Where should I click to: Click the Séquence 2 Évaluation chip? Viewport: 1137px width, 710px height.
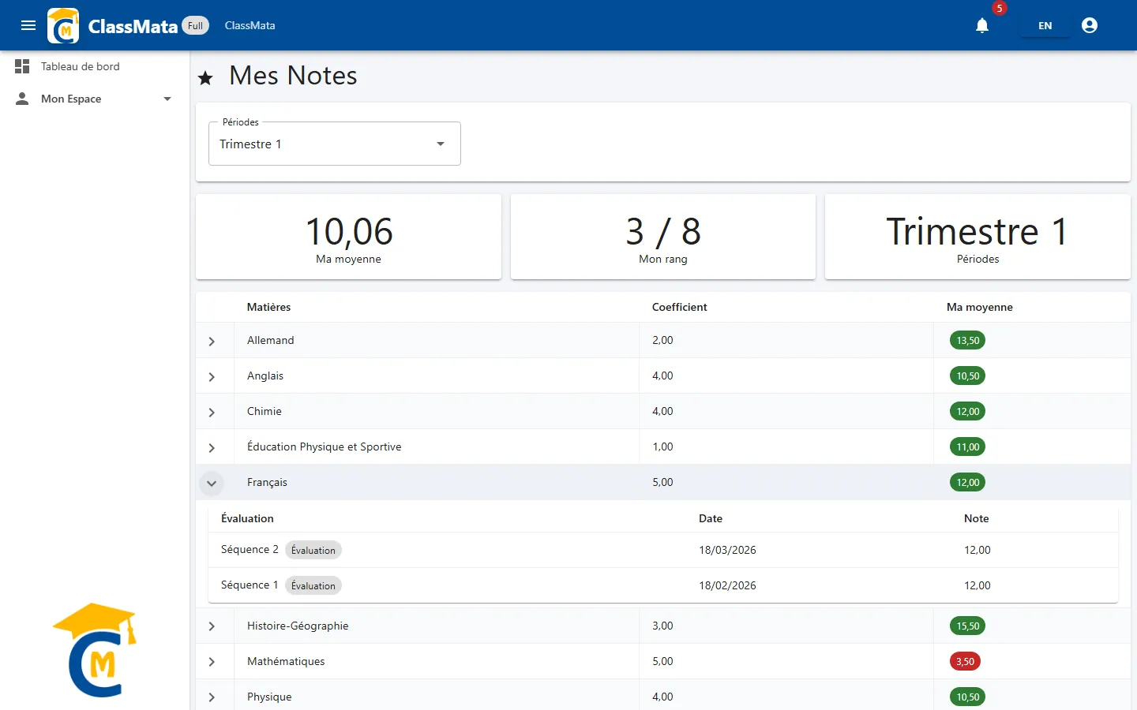313,550
